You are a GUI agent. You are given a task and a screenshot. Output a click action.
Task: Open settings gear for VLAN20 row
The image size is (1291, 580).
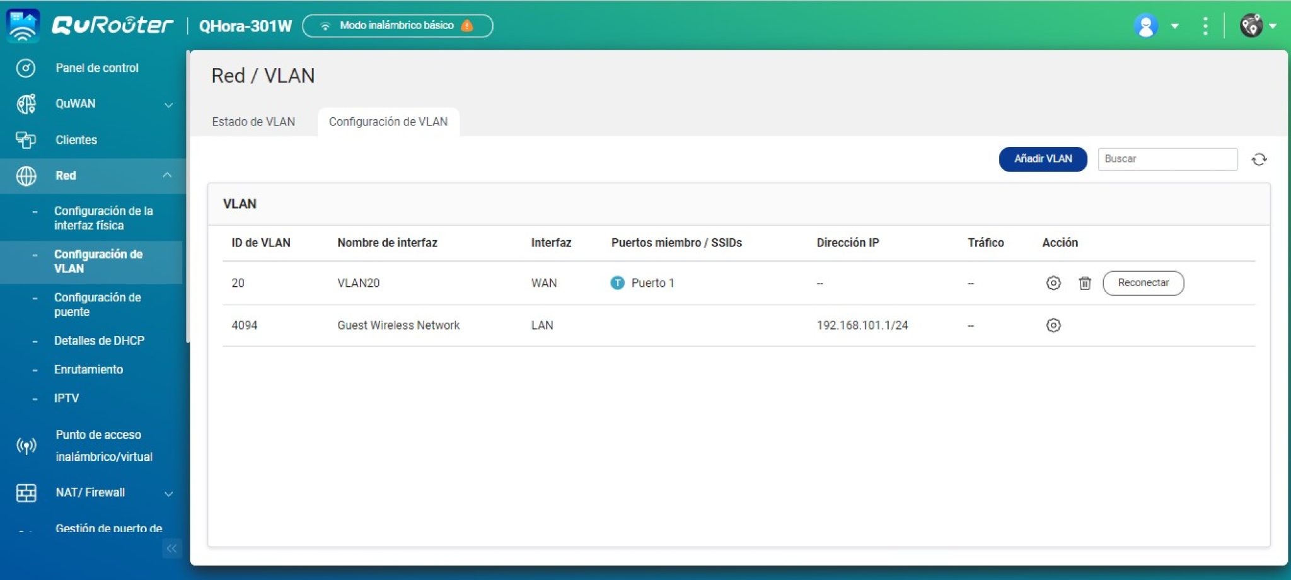(x=1053, y=283)
